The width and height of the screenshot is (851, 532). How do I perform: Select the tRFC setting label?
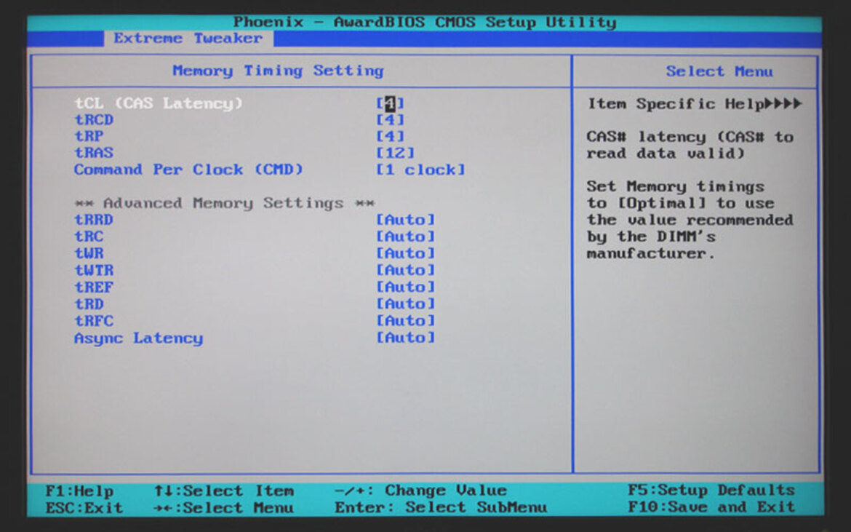point(94,321)
